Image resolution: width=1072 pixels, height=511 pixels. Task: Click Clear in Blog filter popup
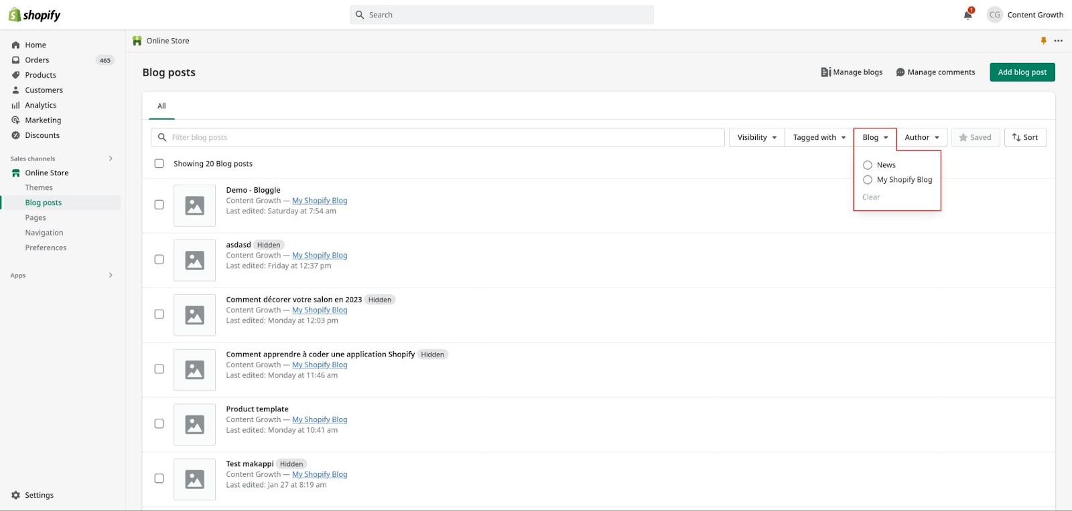click(x=871, y=197)
